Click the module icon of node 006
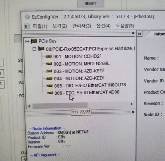 point(50,93)
